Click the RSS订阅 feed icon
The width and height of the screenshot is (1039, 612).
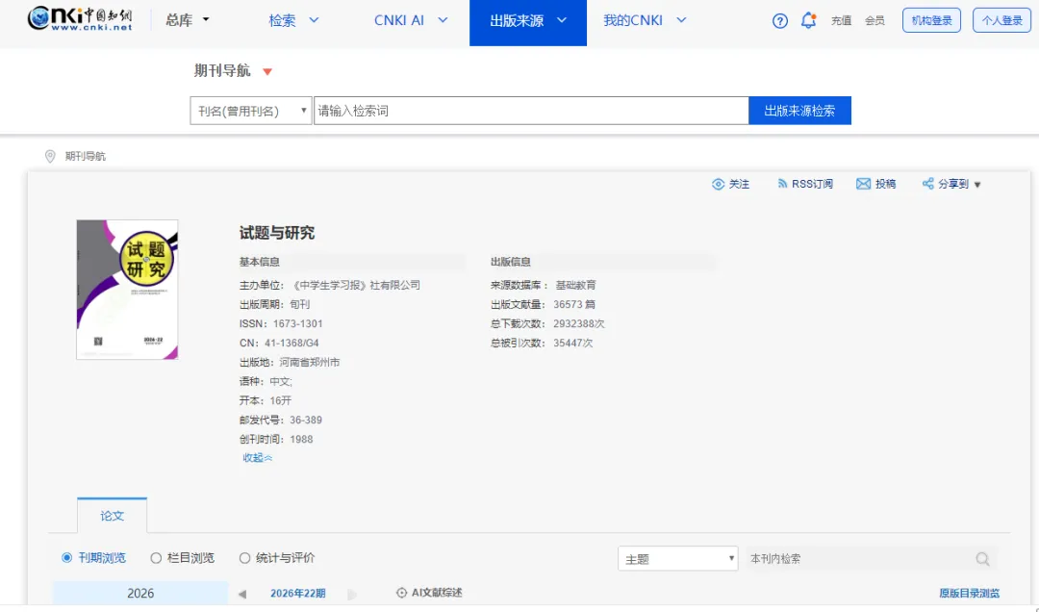coord(782,184)
